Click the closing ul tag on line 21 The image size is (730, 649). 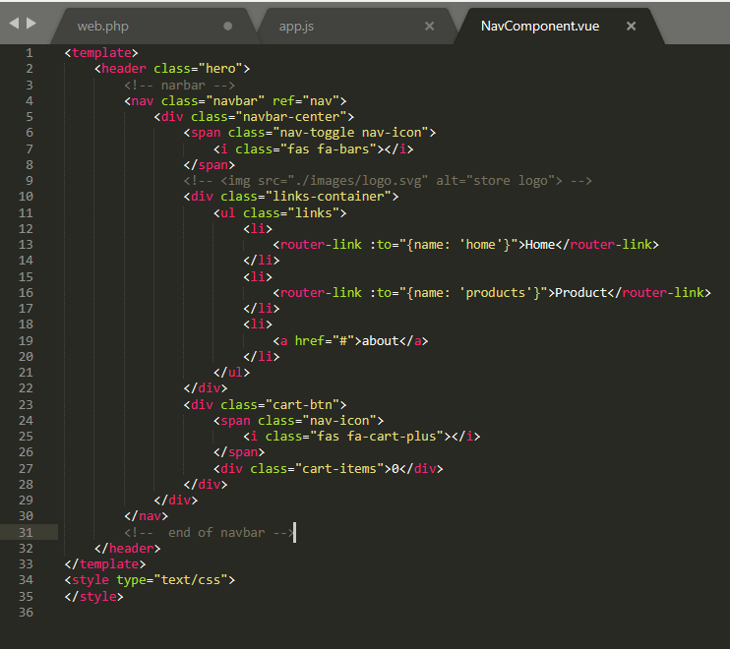232,373
